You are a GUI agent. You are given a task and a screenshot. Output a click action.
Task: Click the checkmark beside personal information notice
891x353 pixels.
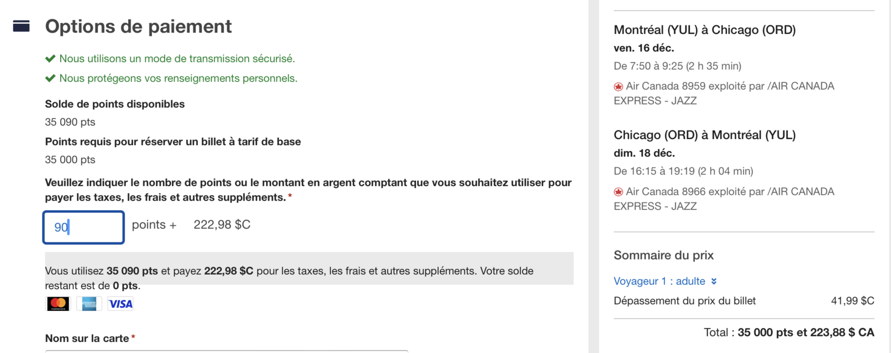(50, 78)
